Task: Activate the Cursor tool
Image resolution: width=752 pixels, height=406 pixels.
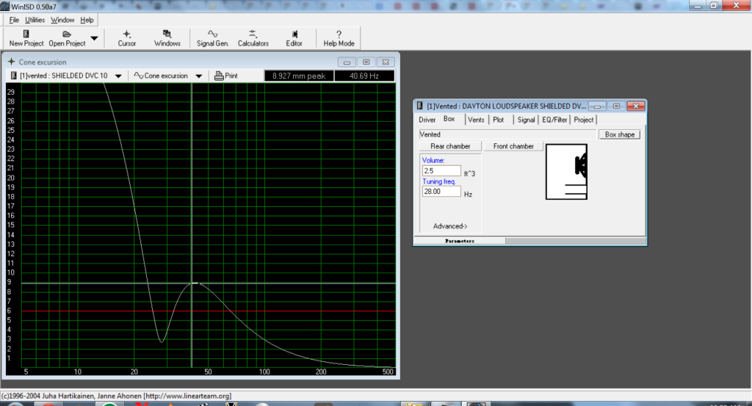Action: [126, 38]
